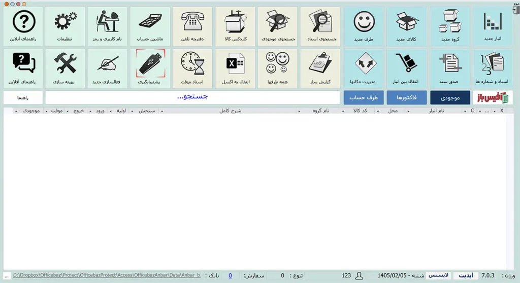
Task: Click the Export to Excel (انتقال به اکسل) icon
Action: 235,68
